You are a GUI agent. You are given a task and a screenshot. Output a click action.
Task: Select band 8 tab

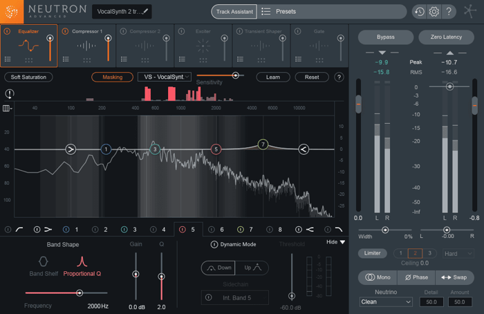[x=274, y=230]
